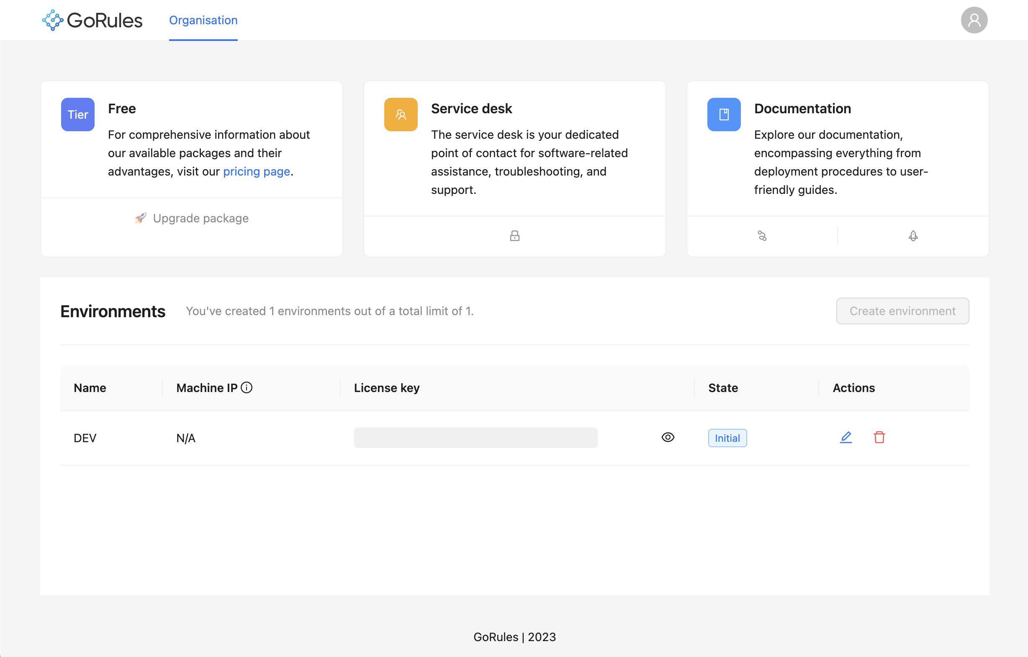Expand the Environments section header
Image resolution: width=1028 pixels, height=657 pixels.
pos(113,311)
